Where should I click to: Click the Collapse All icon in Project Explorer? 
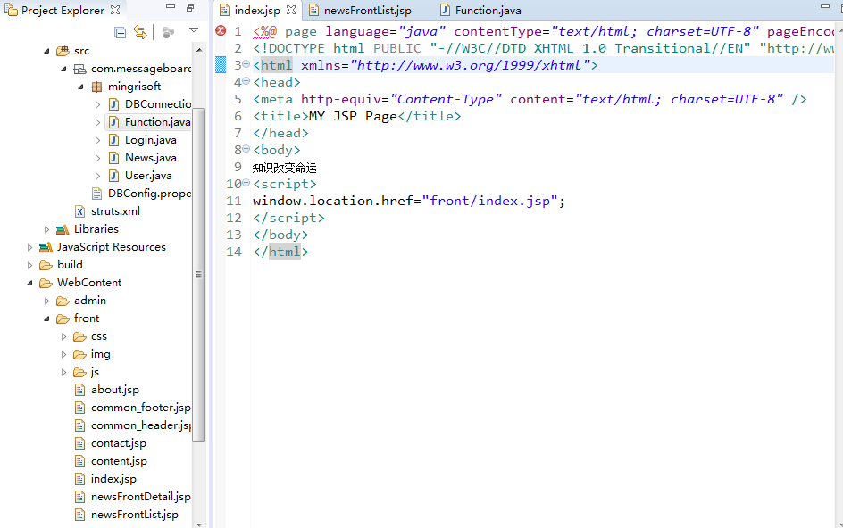tap(121, 33)
